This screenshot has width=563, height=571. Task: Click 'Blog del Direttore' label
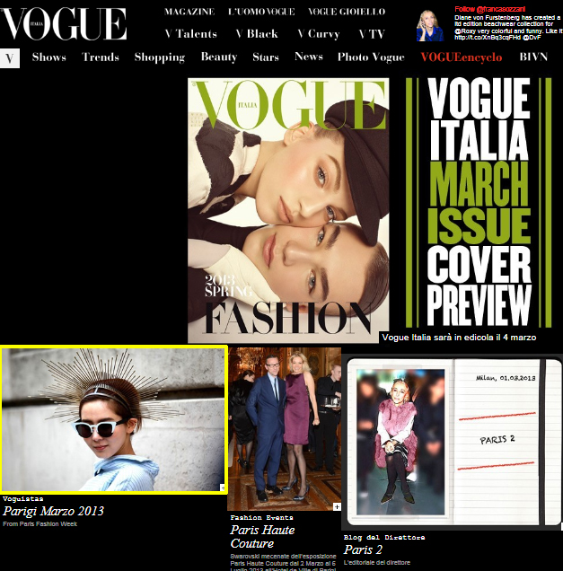point(383,538)
